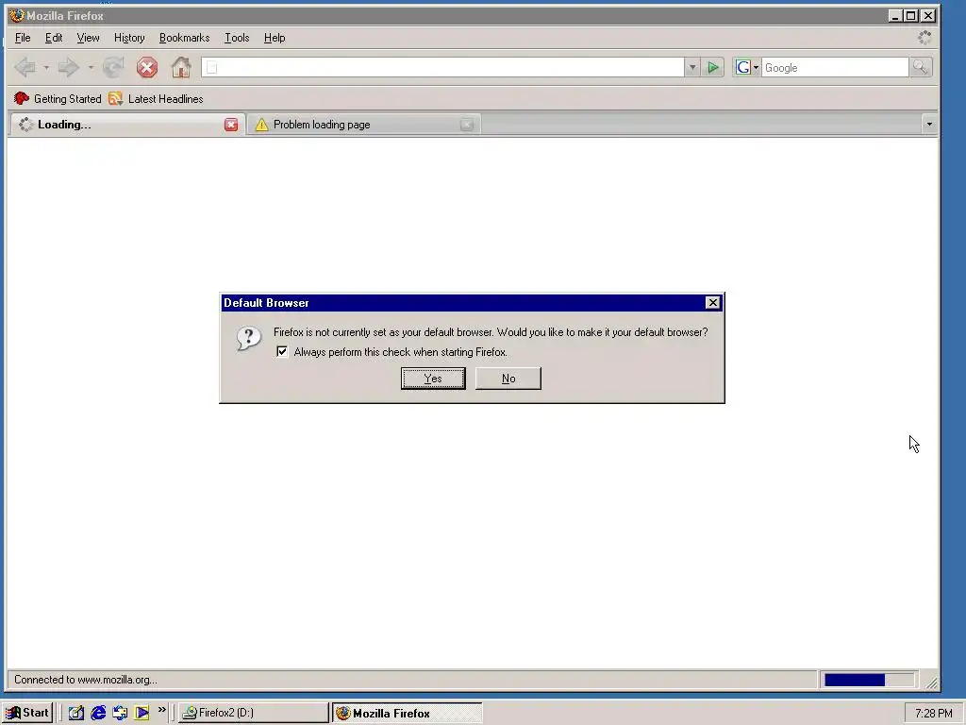Image resolution: width=966 pixels, height=725 pixels.
Task: Click the page loading progress bar
Action: (x=869, y=680)
